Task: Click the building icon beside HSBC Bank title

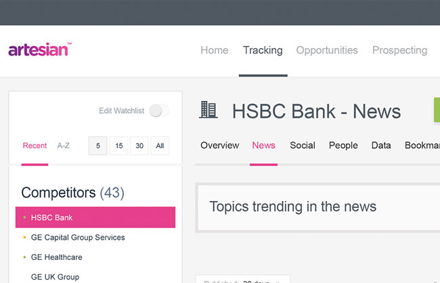Action: (x=208, y=110)
